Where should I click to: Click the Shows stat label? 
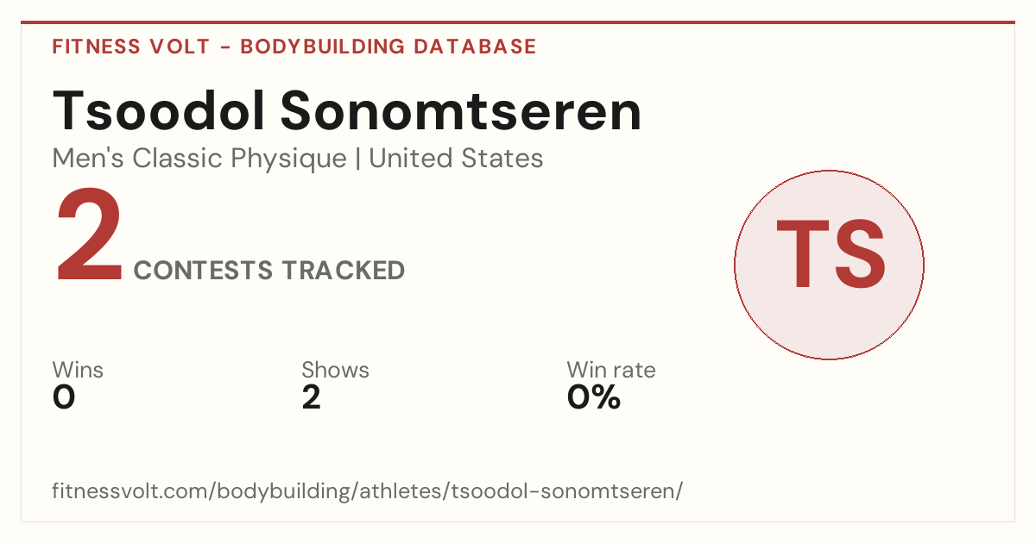335,371
